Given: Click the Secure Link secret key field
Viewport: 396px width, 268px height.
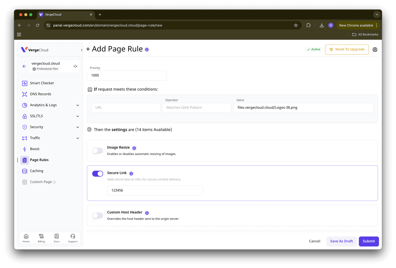Looking at the screenshot, I should click(x=155, y=190).
